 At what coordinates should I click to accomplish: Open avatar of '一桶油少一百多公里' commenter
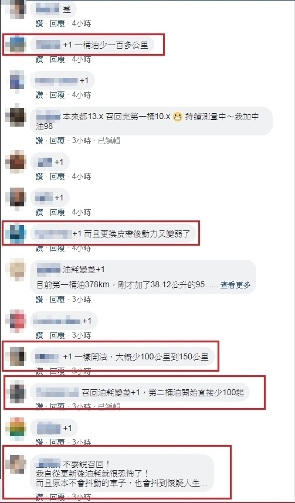pos(16,45)
